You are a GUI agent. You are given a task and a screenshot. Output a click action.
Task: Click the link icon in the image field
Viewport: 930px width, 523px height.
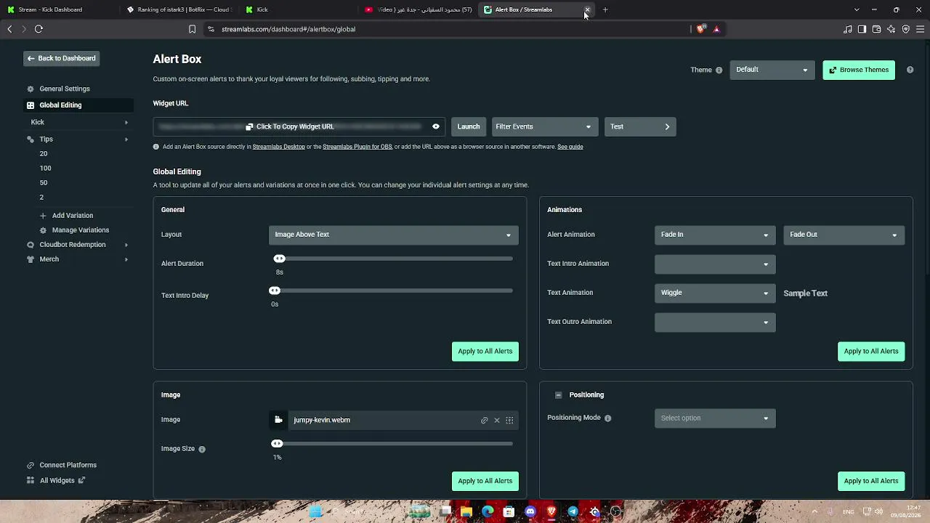[x=485, y=420]
